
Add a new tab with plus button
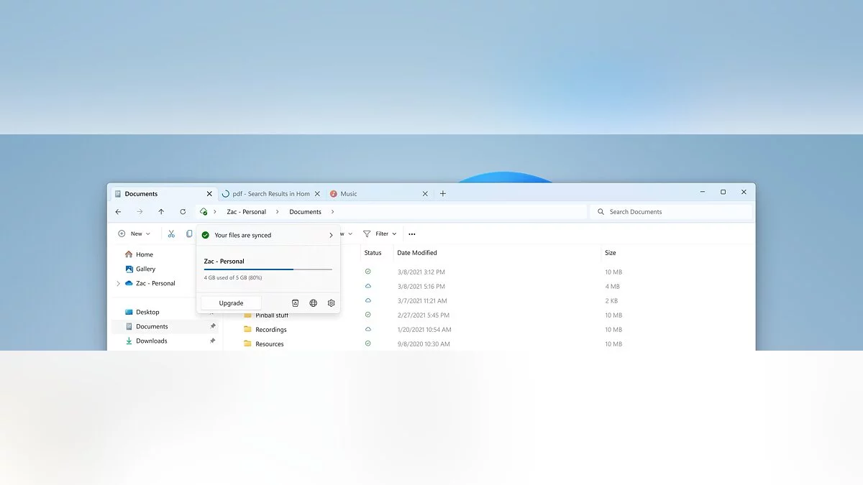[x=443, y=193]
